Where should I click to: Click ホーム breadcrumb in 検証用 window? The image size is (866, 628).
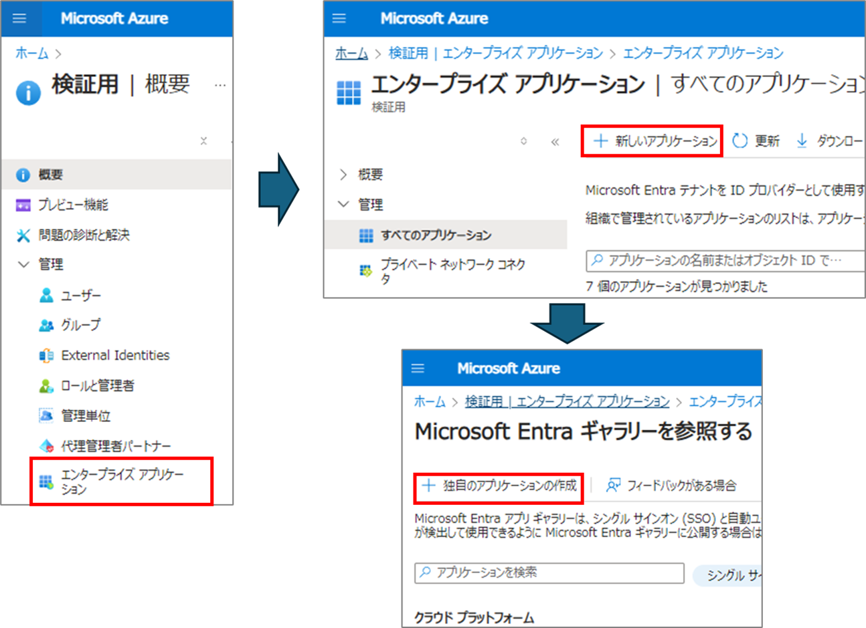point(32,54)
